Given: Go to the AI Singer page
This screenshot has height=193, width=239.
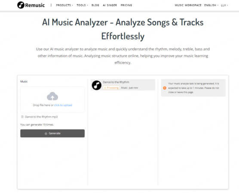Looking at the screenshot, I should coord(110,5).
